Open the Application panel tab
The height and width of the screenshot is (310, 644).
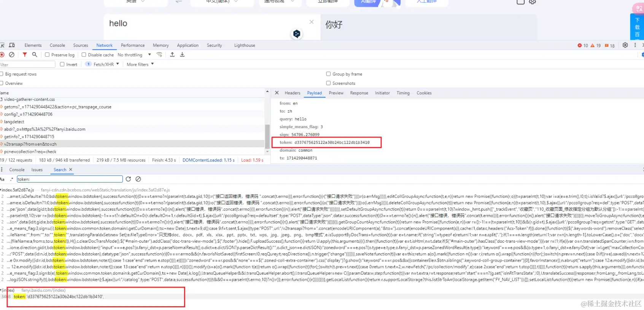click(x=188, y=45)
